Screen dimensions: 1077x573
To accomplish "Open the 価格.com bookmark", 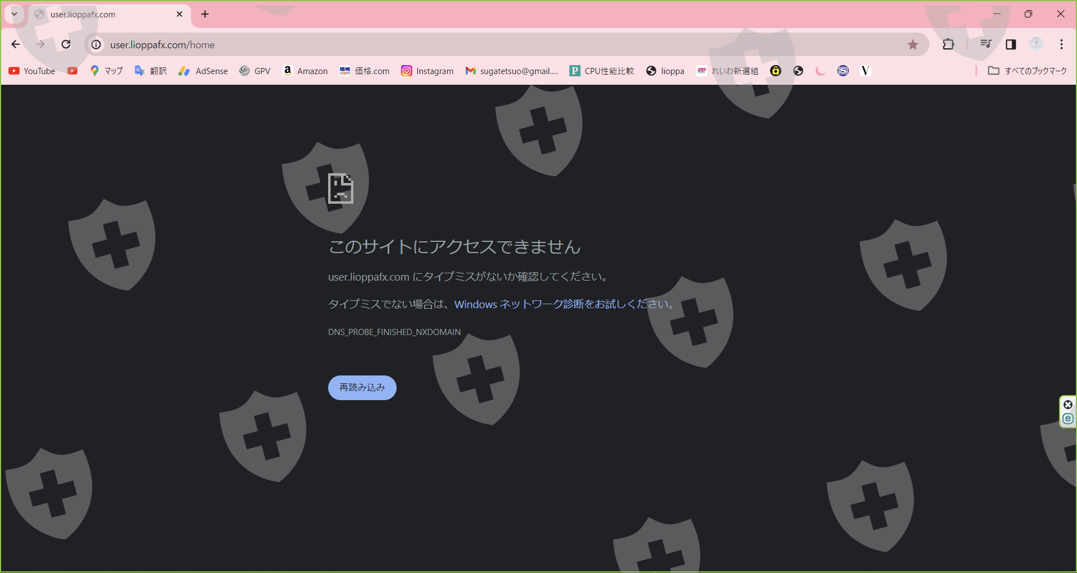I will [x=365, y=71].
